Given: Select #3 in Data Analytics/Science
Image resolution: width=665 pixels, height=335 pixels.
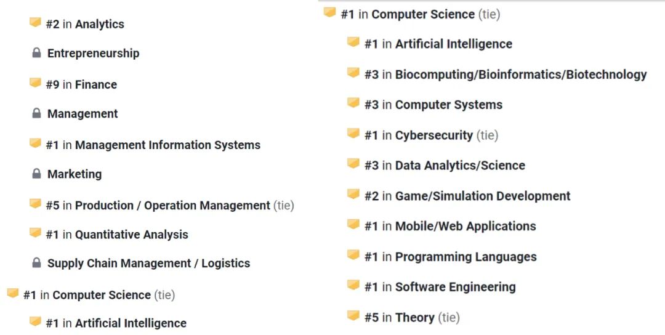Looking at the screenshot, I should coord(445,166).
